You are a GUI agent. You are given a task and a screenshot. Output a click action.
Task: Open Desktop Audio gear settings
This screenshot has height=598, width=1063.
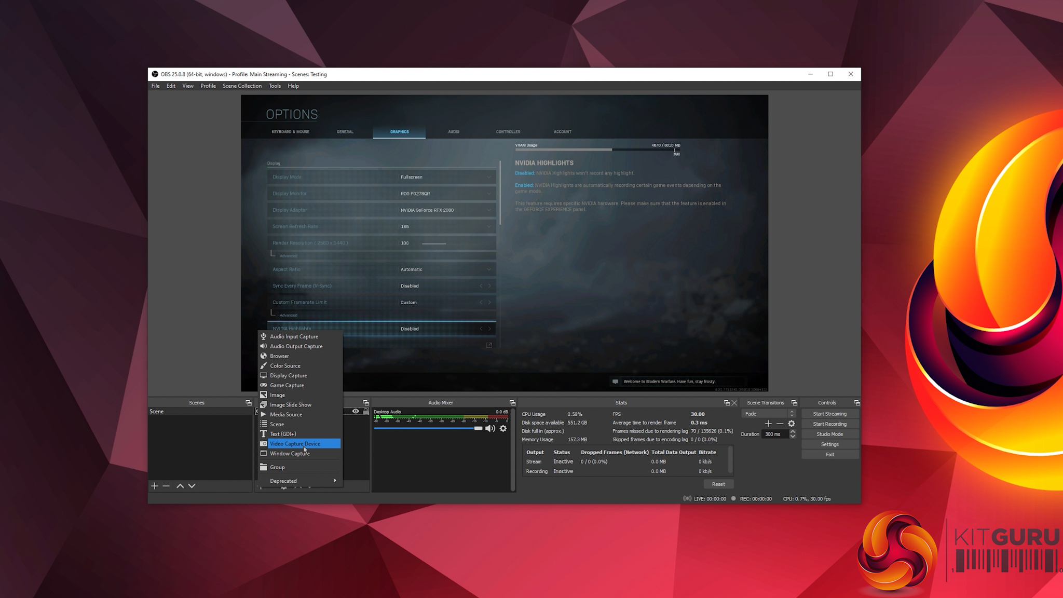tap(503, 428)
